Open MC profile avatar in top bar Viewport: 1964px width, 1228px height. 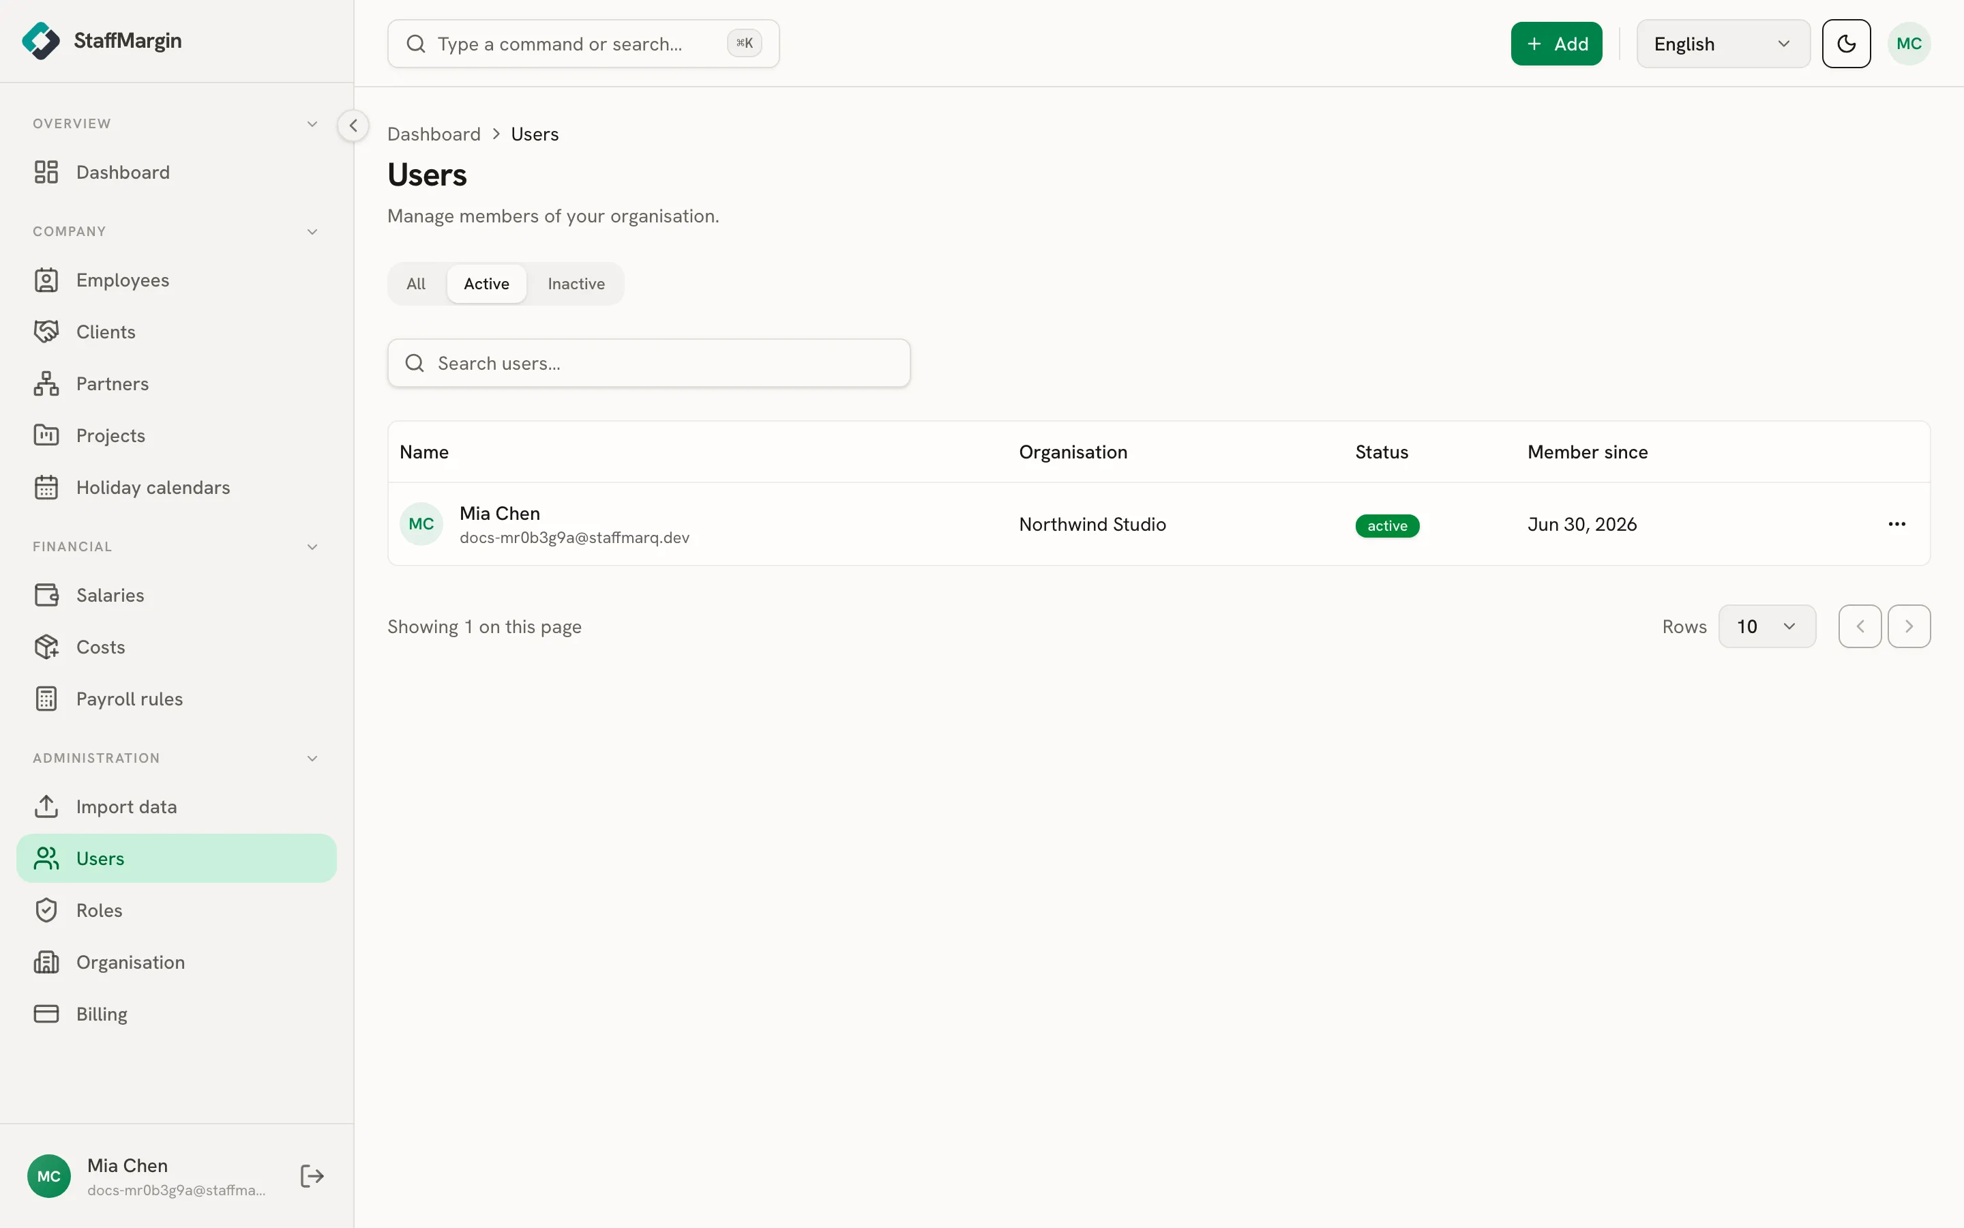[x=1909, y=44]
